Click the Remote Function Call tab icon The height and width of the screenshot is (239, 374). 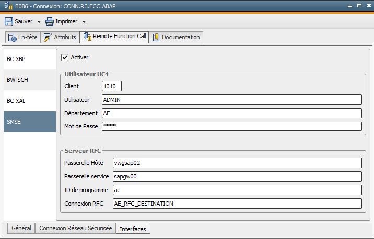coord(87,36)
